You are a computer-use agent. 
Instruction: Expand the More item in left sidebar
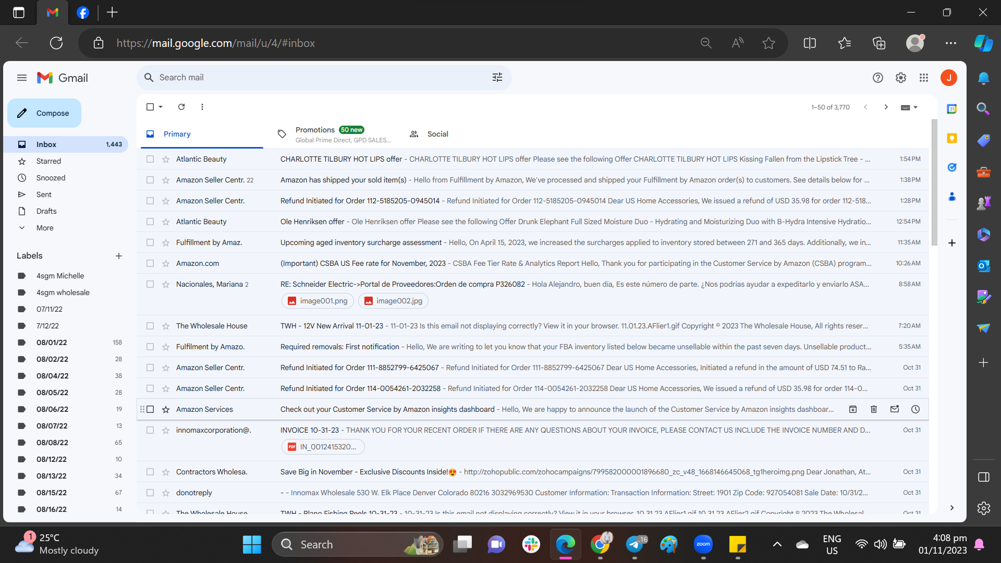click(x=45, y=228)
